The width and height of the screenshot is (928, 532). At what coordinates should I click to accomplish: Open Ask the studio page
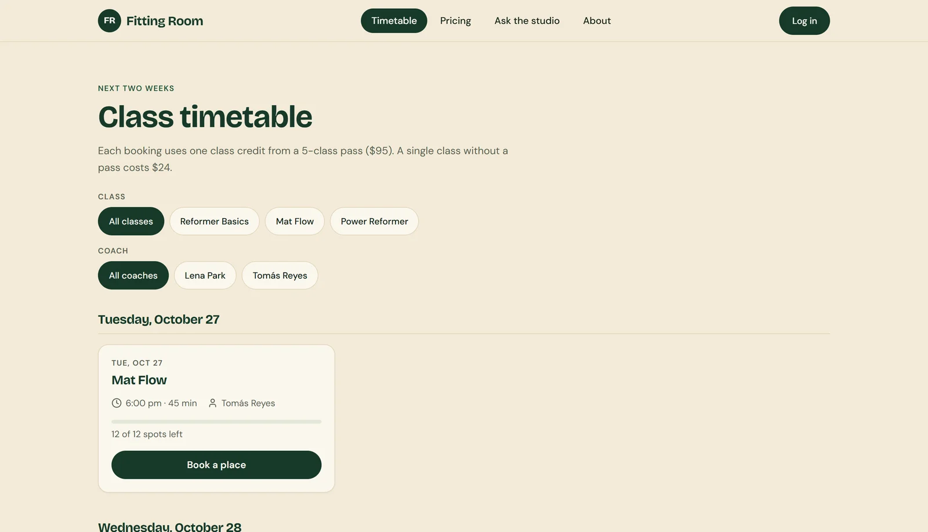coord(527,21)
